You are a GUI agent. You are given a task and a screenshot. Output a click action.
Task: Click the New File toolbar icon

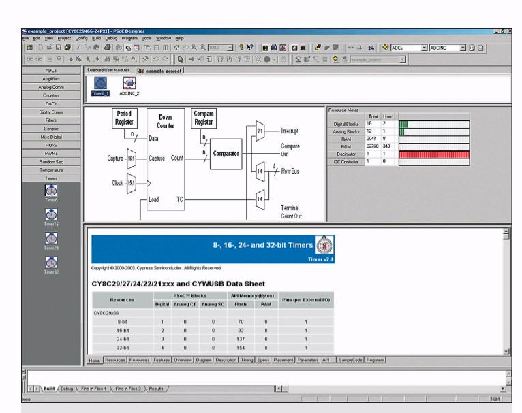click(x=41, y=48)
